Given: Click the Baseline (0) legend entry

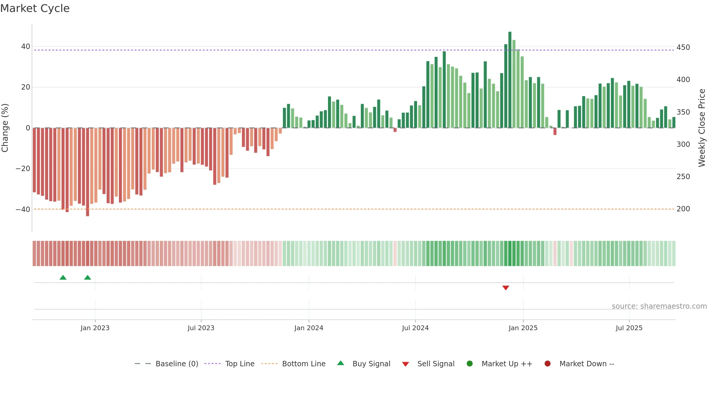Looking at the screenshot, I should coord(166,364).
